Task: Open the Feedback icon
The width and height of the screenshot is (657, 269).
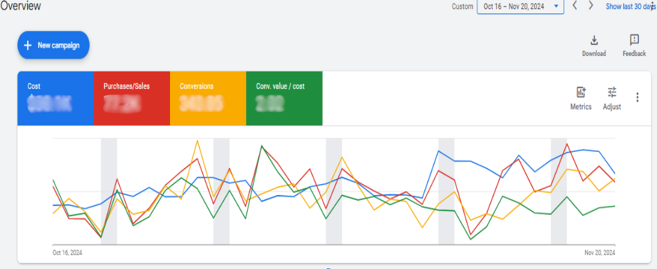Action: [x=634, y=41]
